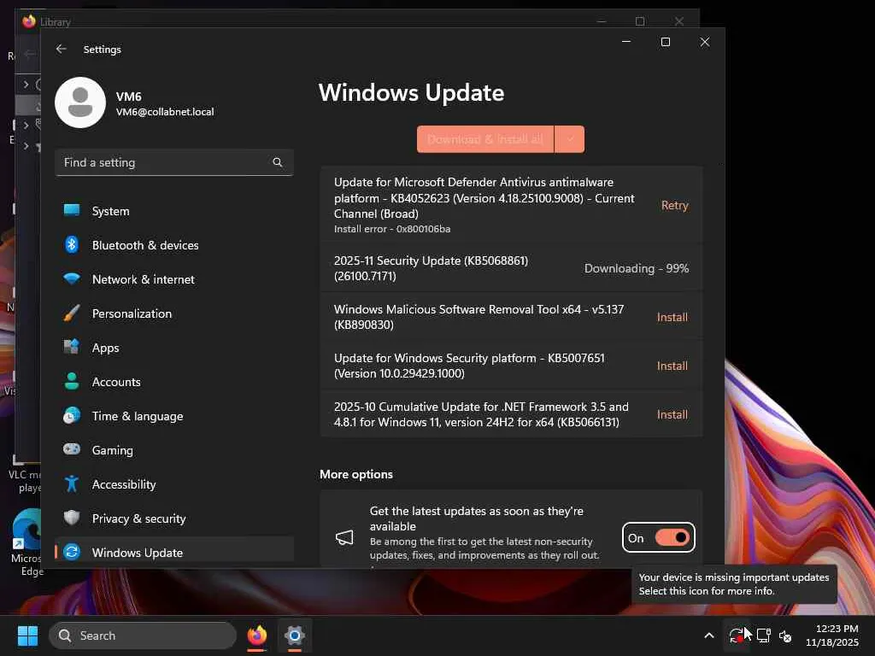Install Windows Malicious Software Removal Tool
This screenshot has height=656, width=875.
pos(672,317)
